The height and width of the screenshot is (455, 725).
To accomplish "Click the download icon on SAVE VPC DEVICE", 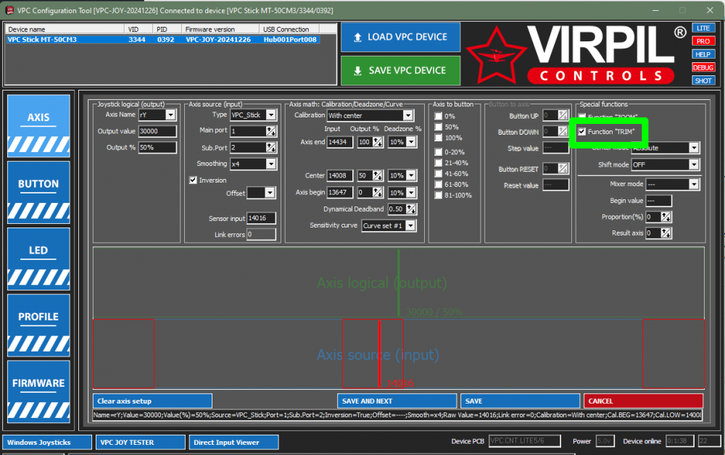I will (357, 71).
